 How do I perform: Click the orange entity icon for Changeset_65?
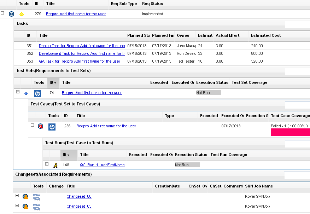[x=25, y=206]
